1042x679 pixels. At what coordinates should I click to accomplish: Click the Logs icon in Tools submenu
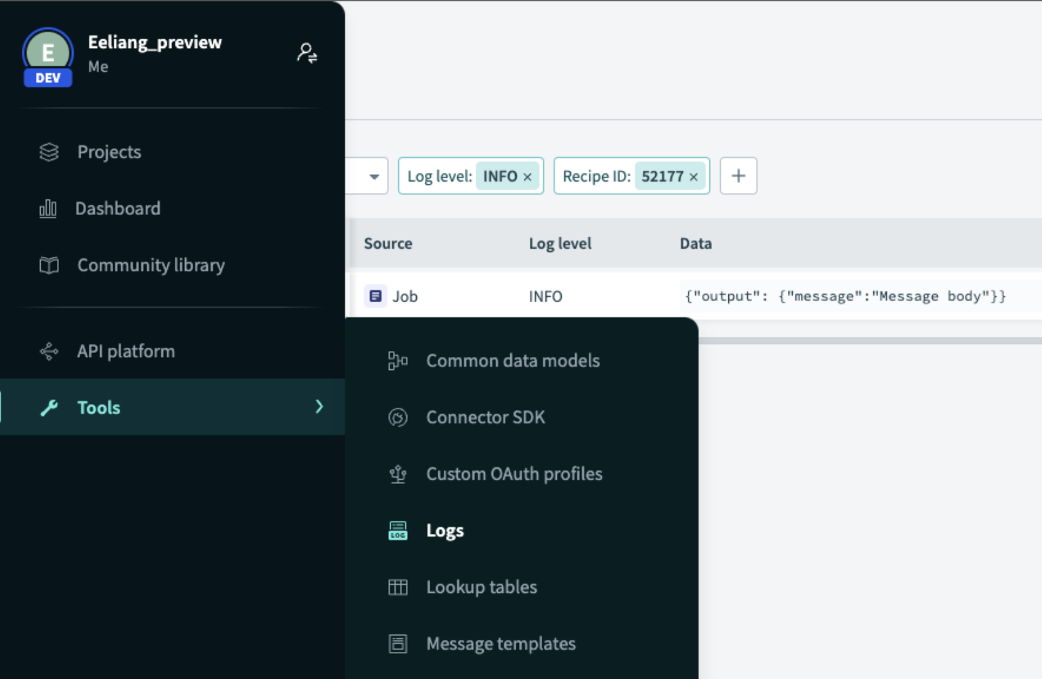coord(398,531)
